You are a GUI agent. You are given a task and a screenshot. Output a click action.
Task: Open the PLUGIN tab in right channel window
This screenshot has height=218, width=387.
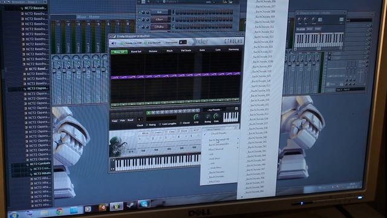coord(301,29)
